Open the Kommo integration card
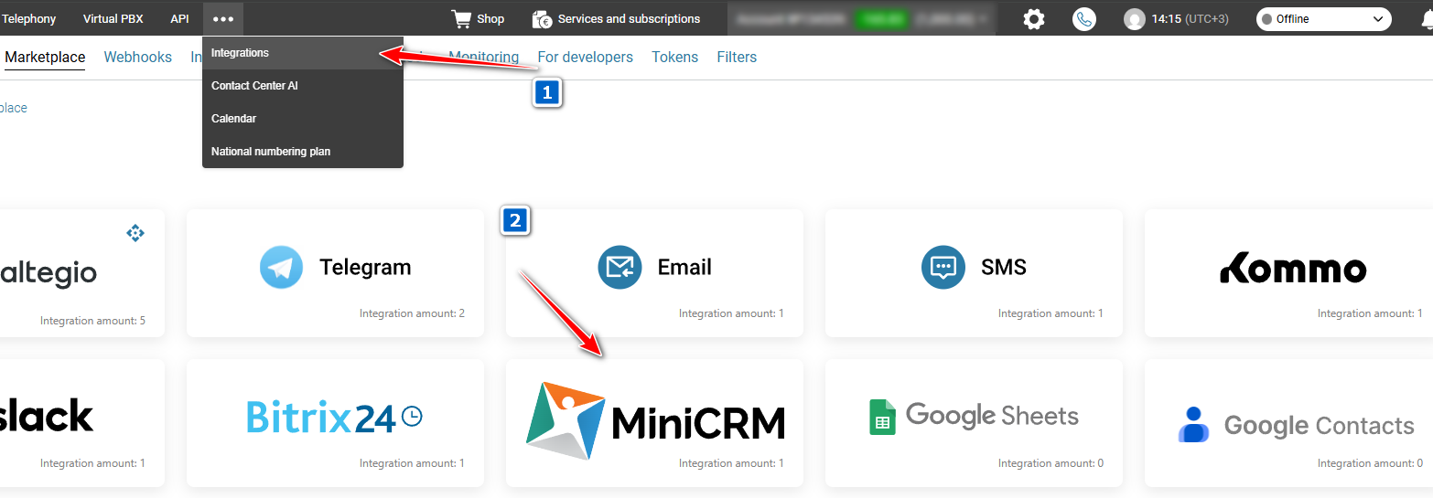The height and width of the screenshot is (498, 1433). tap(1288, 273)
